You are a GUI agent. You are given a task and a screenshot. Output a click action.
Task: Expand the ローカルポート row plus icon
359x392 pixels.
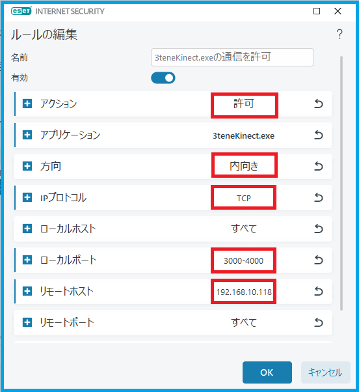(x=27, y=260)
